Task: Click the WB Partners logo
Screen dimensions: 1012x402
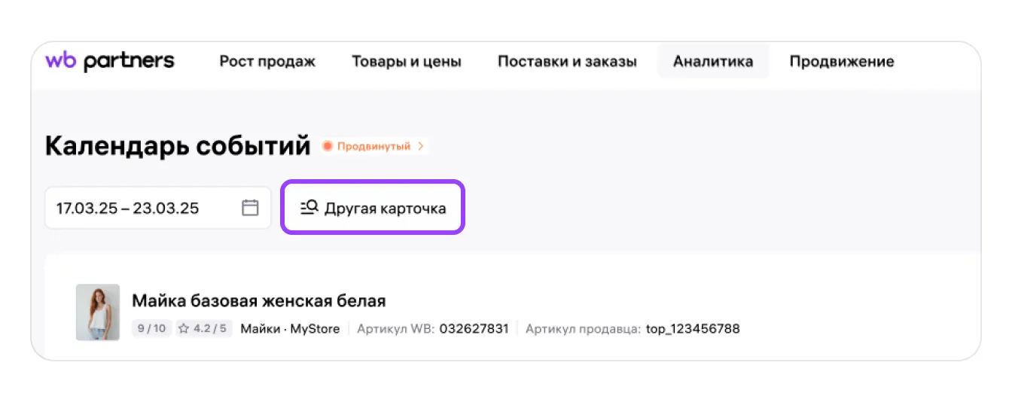Action: [x=109, y=61]
